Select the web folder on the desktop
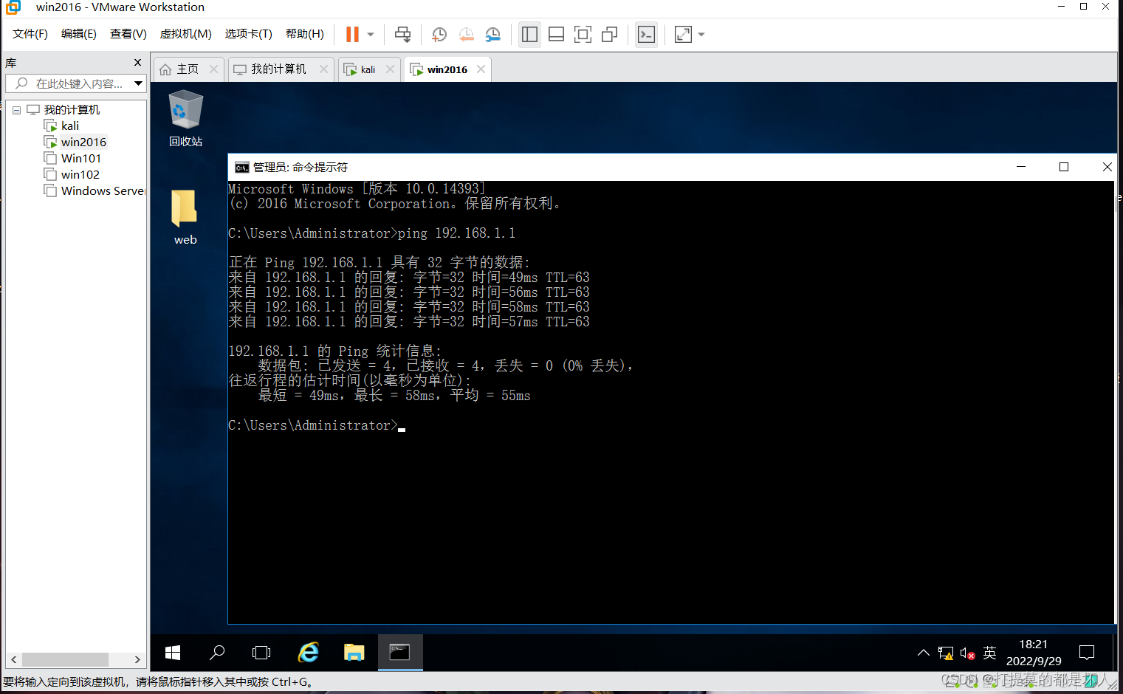The width and height of the screenshot is (1123, 694). [185, 217]
